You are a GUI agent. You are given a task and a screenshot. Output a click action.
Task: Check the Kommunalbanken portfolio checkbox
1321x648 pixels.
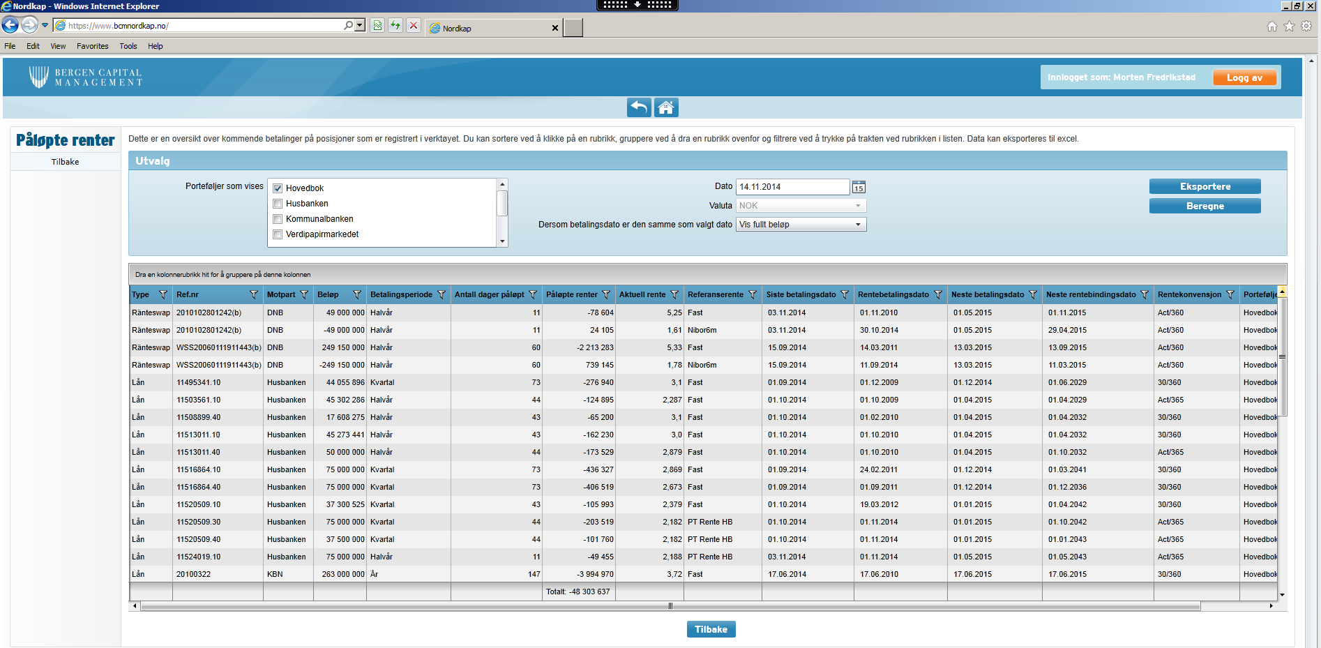[x=278, y=219]
